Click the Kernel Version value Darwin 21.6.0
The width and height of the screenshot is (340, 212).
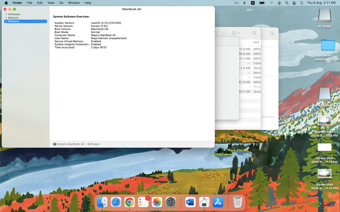pyautogui.click(x=99, y=26)
